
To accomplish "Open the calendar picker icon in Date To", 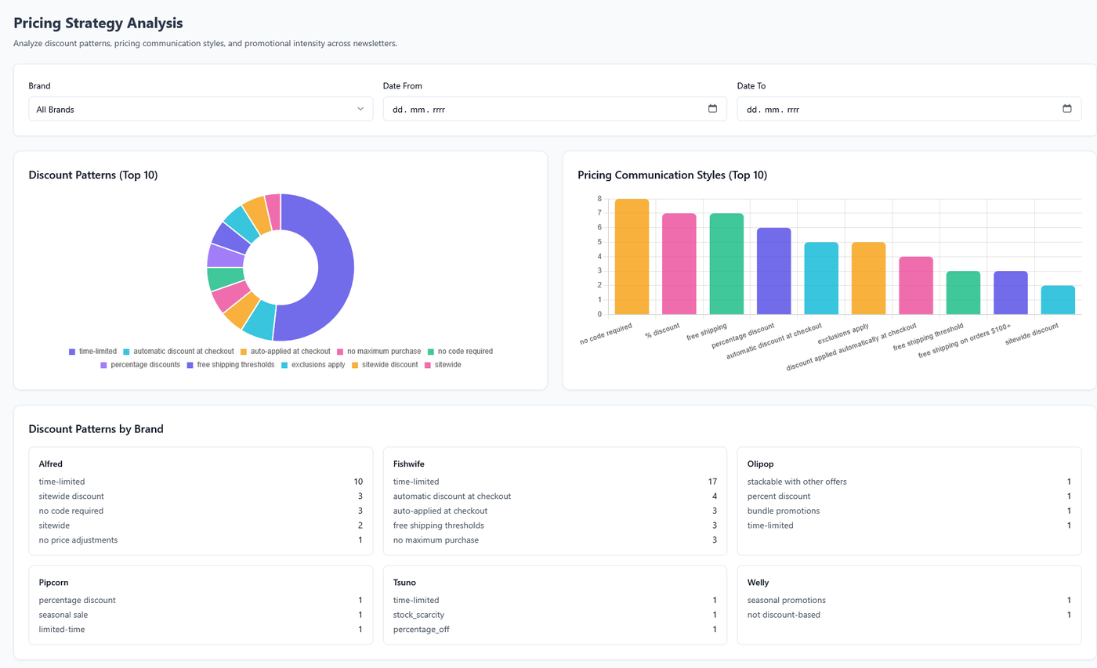I will pos(1066,109).
